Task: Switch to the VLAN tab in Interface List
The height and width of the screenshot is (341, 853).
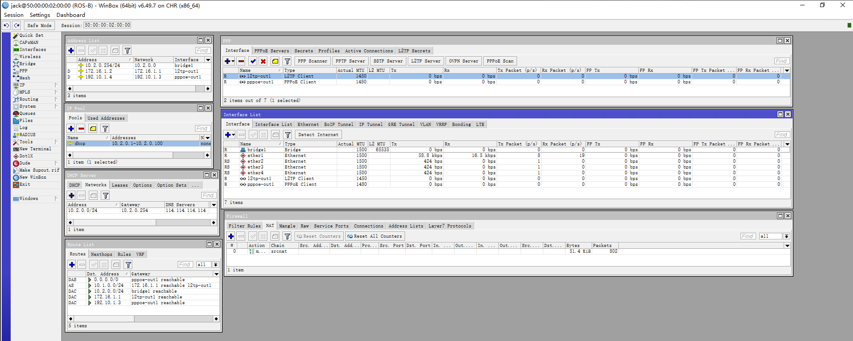Action: [426, 125]
